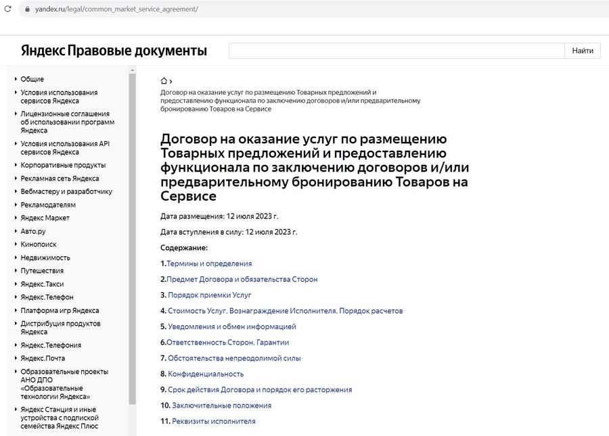Viewport: 609px width, 436px height.
Task: Click the Содержание: heading text
Action: click(184, 248)
